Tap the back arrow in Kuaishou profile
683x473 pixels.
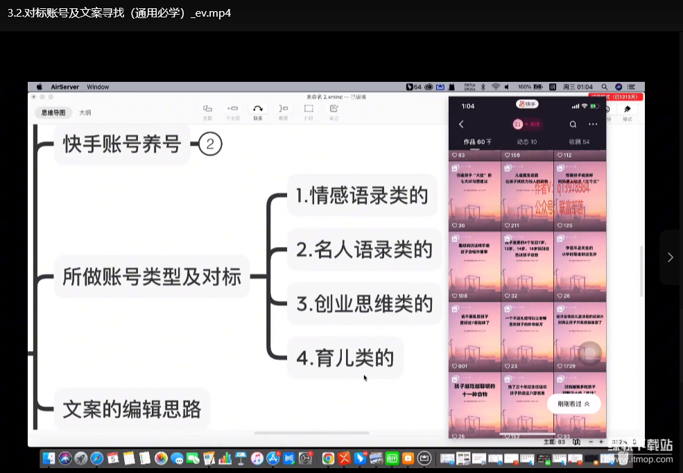click(x=462, y=124)
